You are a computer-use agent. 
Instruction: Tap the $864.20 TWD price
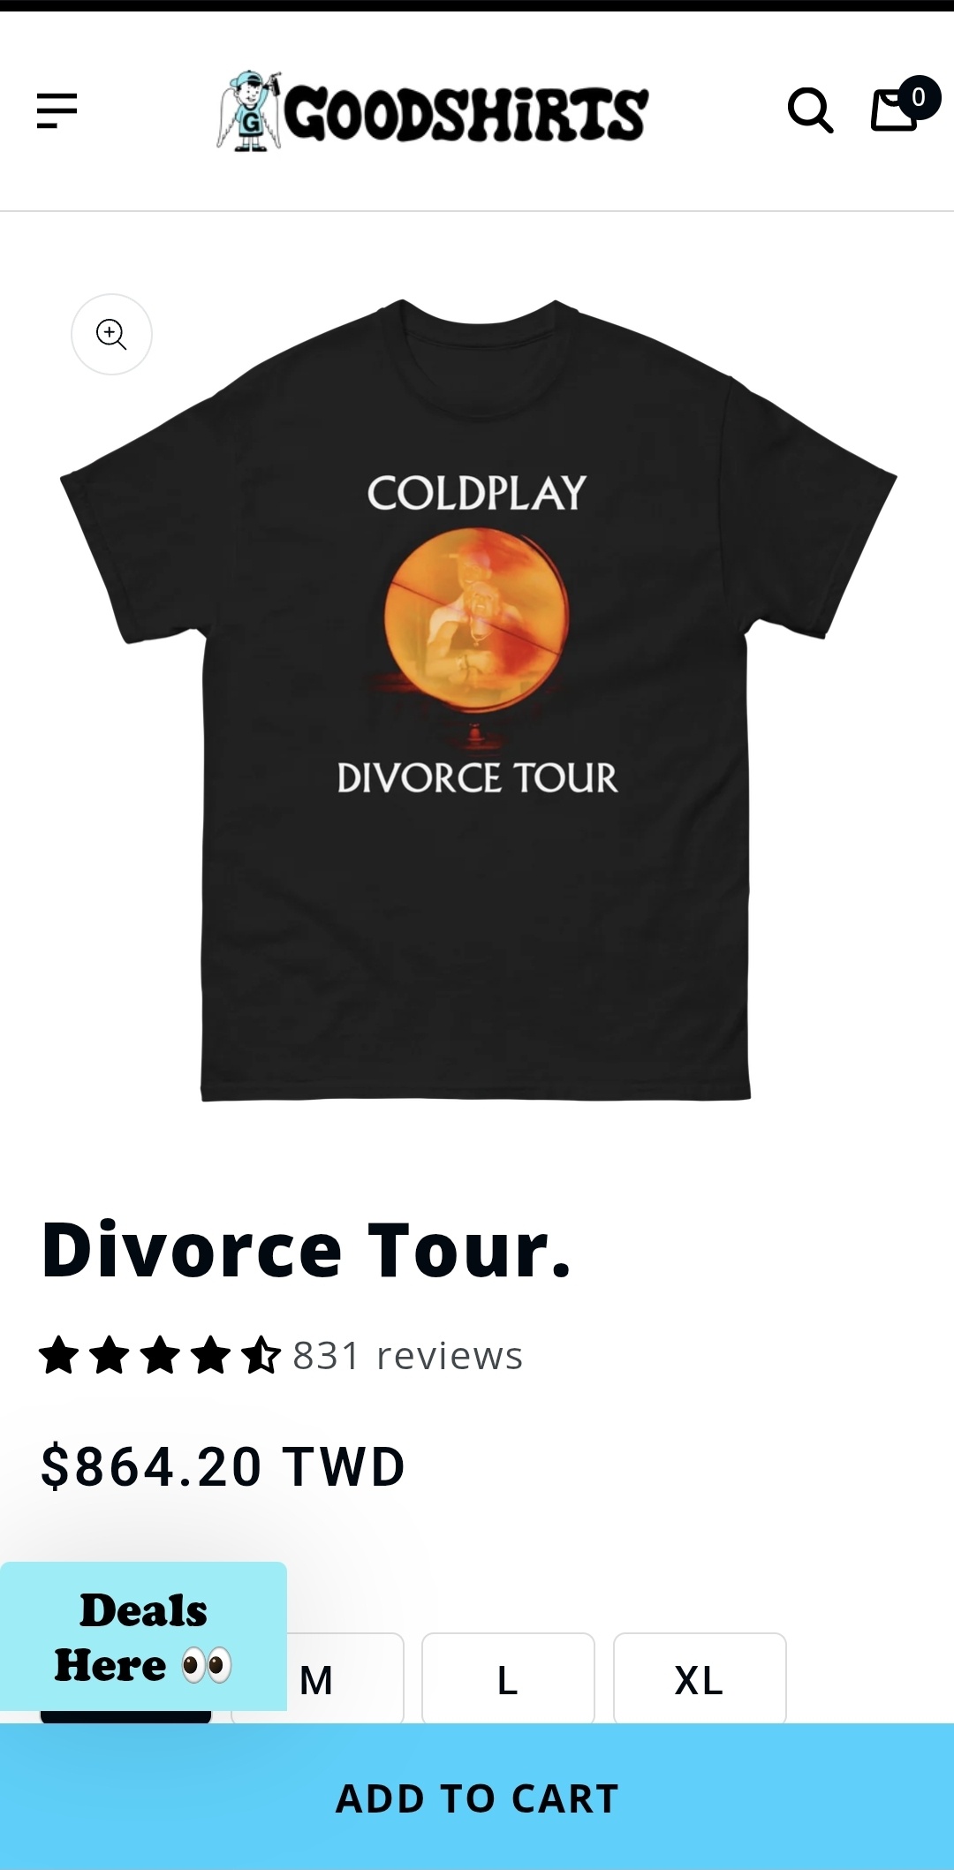(x=223, y=1466)
